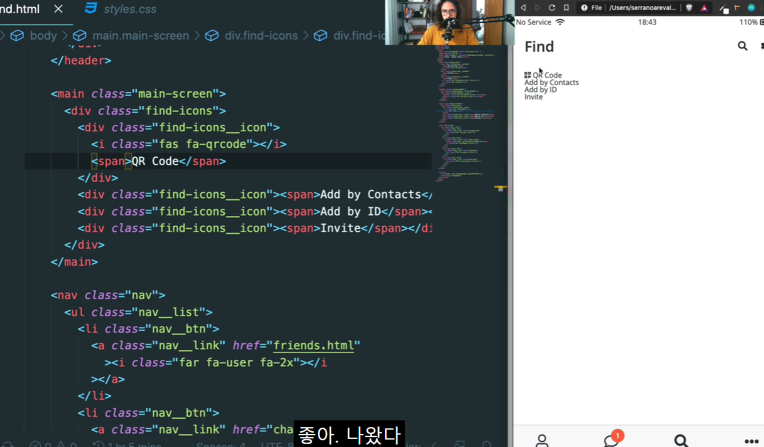764x447 pixels.
Task: Click the not-secure info icon before File
Action: 584,7
